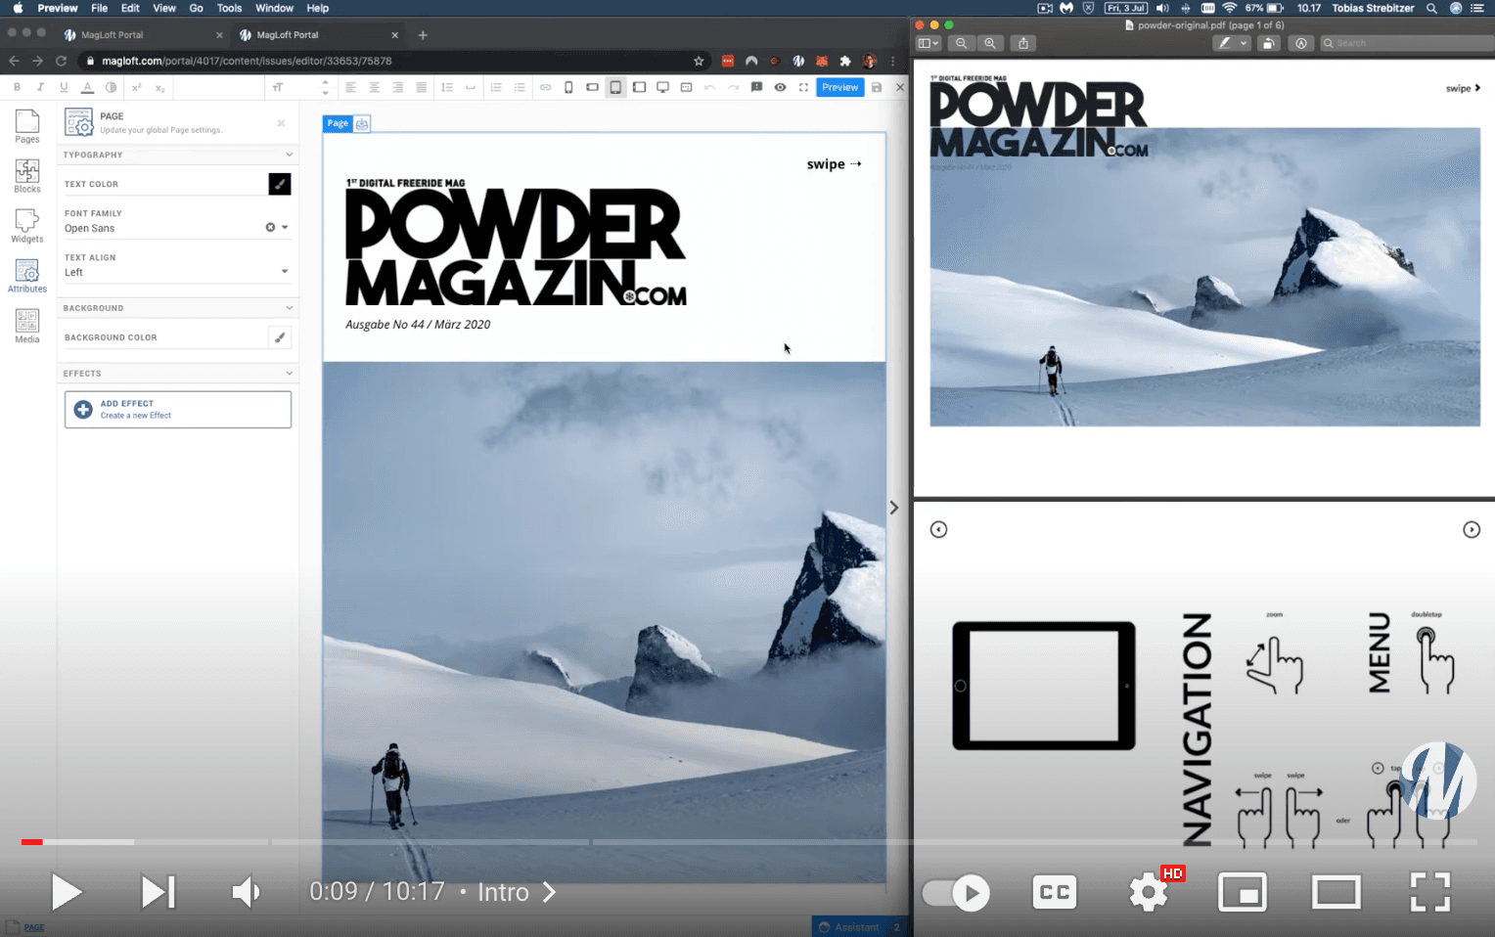
Task: Click the save disk icon in editor toolbar
Action: [877, 87]
